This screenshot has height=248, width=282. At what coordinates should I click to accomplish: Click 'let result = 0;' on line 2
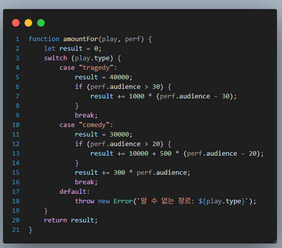click(x=73, y=49)
